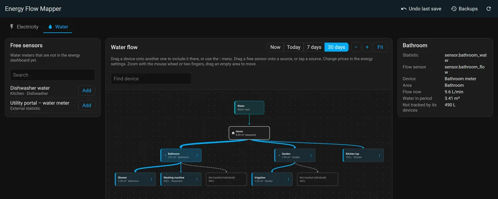The height and width of the screenshot is (199, 498).
Task: Zoom out with the minus button
Action: pos(356,47)
